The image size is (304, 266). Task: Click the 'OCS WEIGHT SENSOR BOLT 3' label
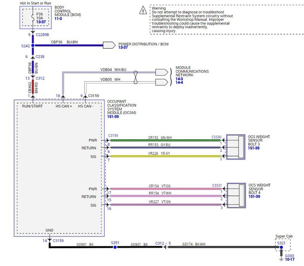click(x=259, y=140)
